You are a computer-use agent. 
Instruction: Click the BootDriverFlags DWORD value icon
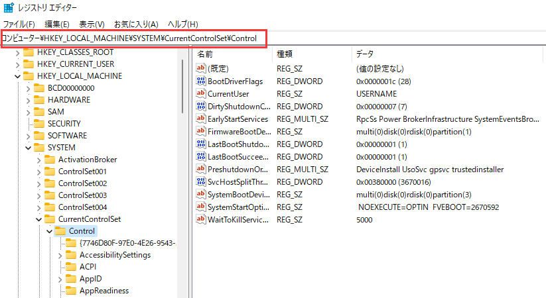tap(202, 81)
